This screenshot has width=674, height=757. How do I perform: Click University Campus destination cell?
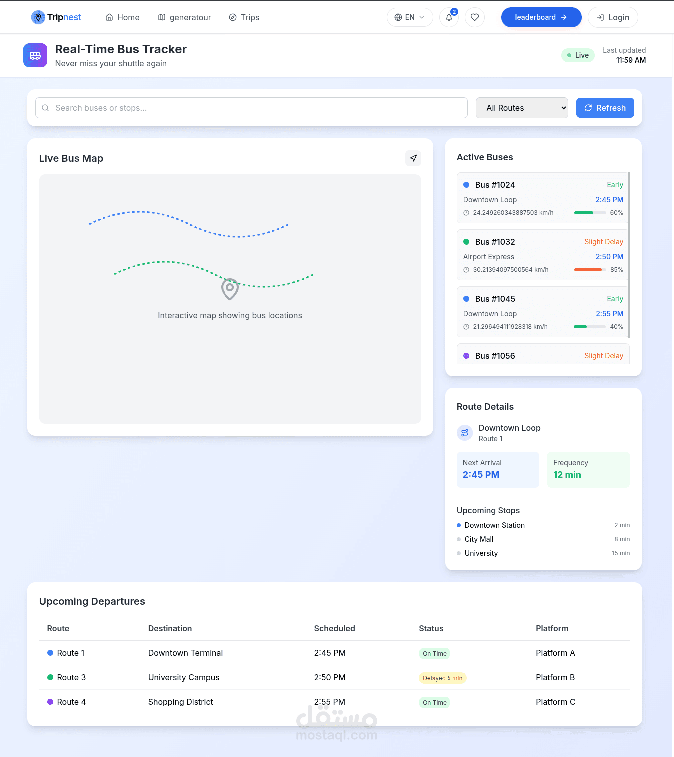point(184,677)
